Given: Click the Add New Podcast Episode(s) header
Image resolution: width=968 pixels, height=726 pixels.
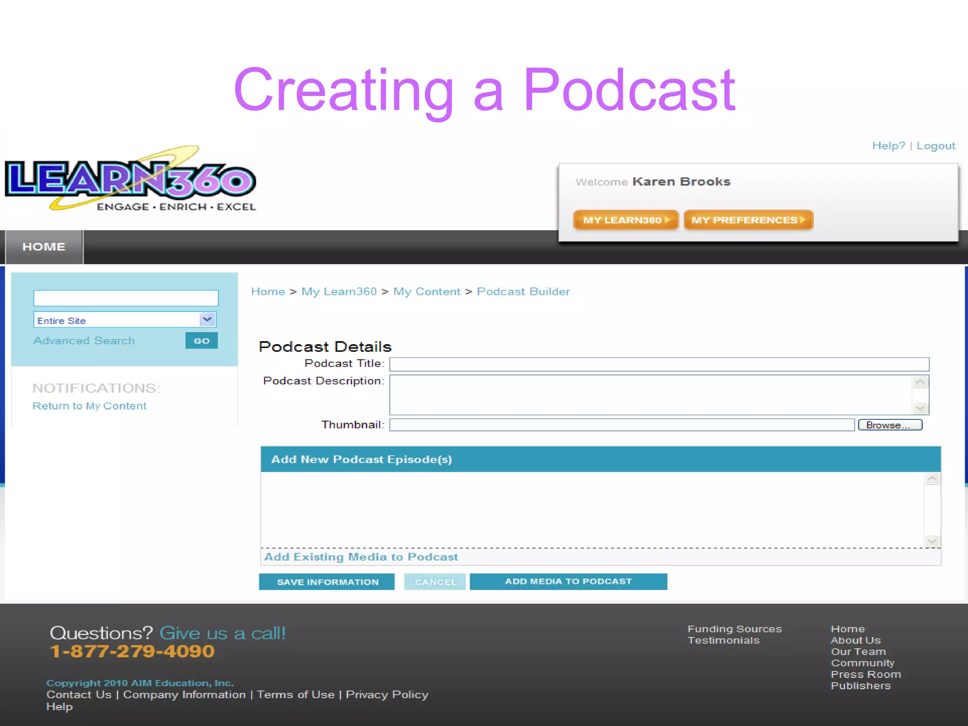Looking at the screenshot, I should pyautogui.click(x=600, y=459).
